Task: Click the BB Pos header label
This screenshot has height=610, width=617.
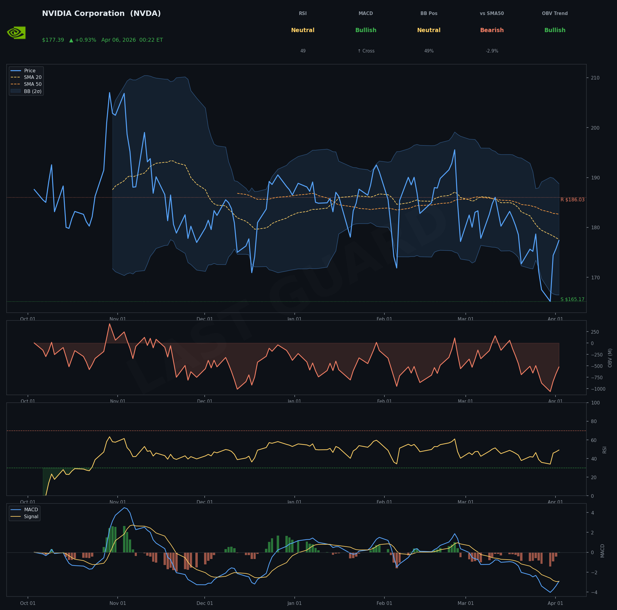Action: point(429,14)
